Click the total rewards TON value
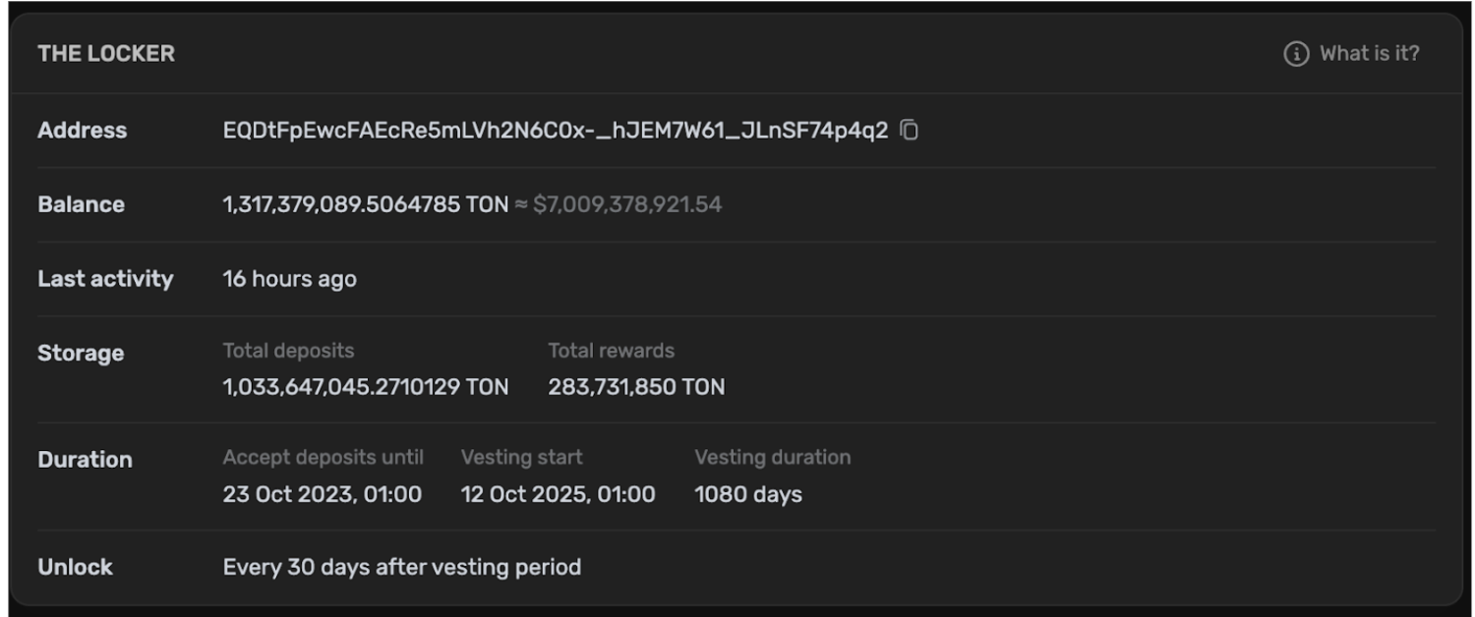Viewport: 1475px width, 617px height. (636, 387)
